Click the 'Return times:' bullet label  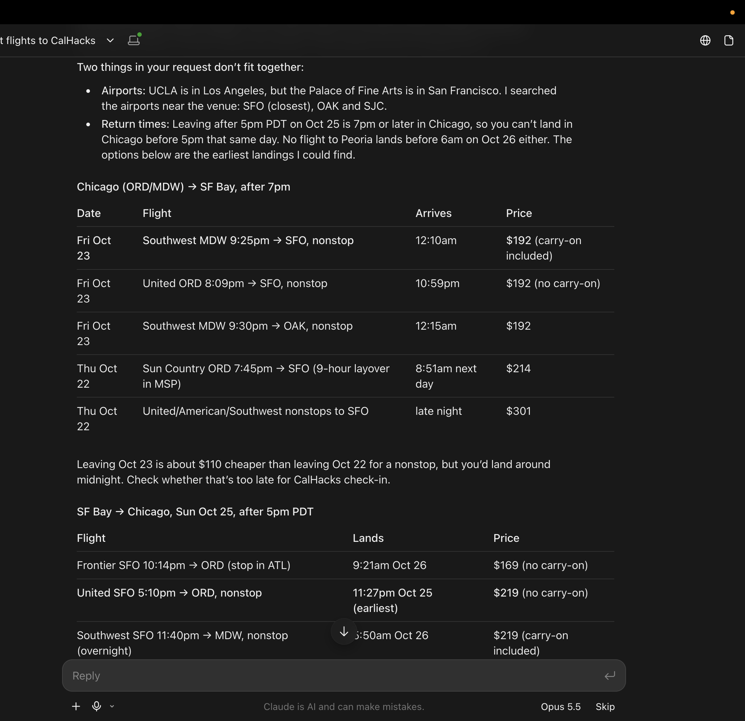(x=135, y=124)
